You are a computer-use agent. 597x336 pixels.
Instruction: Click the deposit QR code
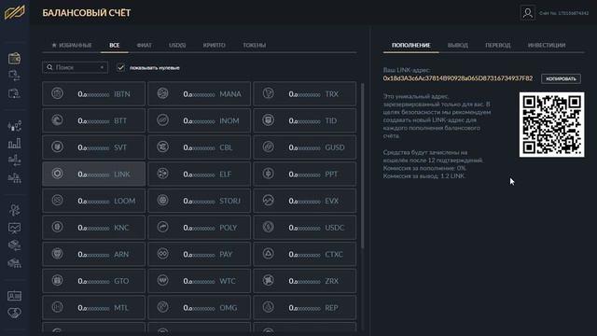point(551,124)
